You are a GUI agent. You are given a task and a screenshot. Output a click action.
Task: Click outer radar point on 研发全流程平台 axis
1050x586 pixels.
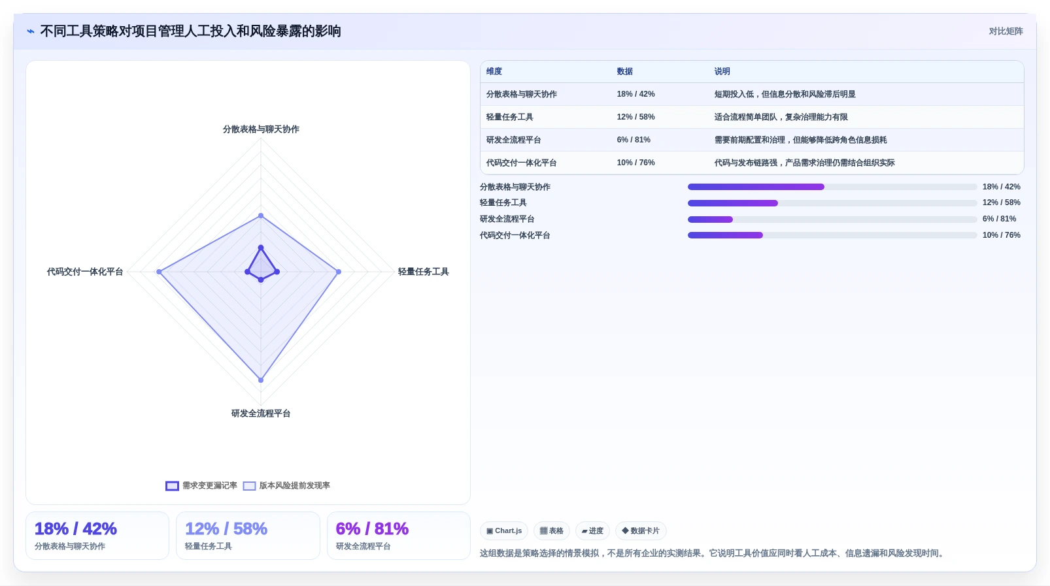coord(261,380)
